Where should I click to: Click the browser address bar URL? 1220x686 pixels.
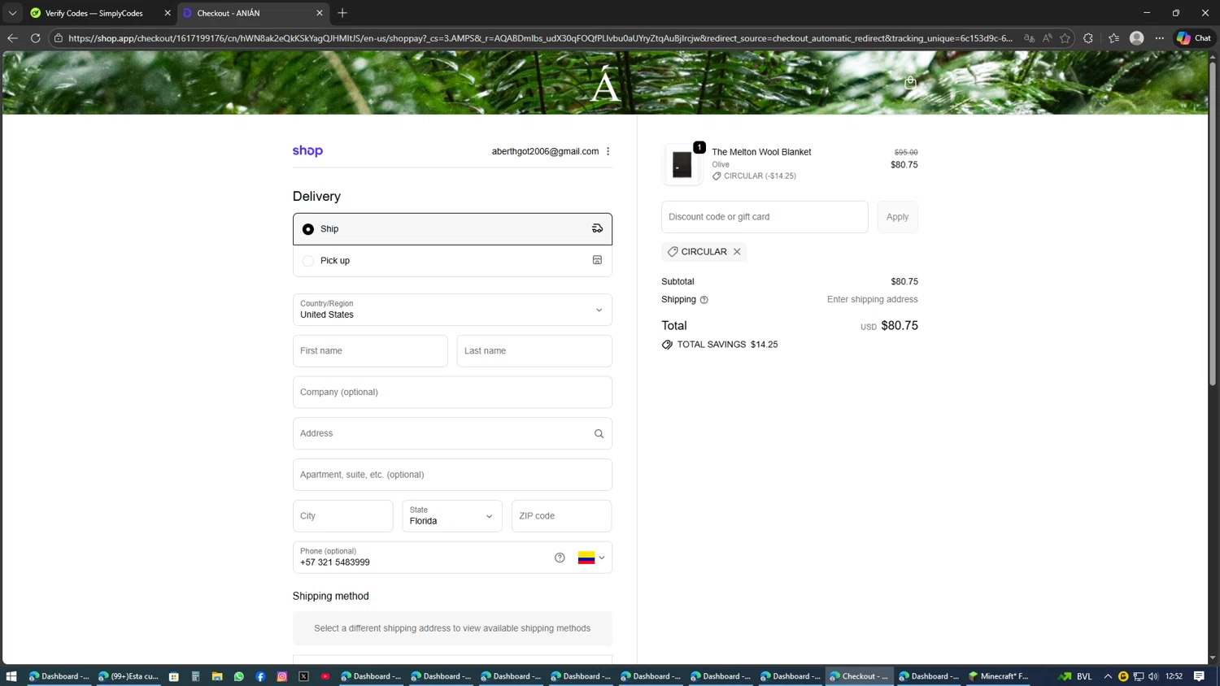tap(540, 38)
